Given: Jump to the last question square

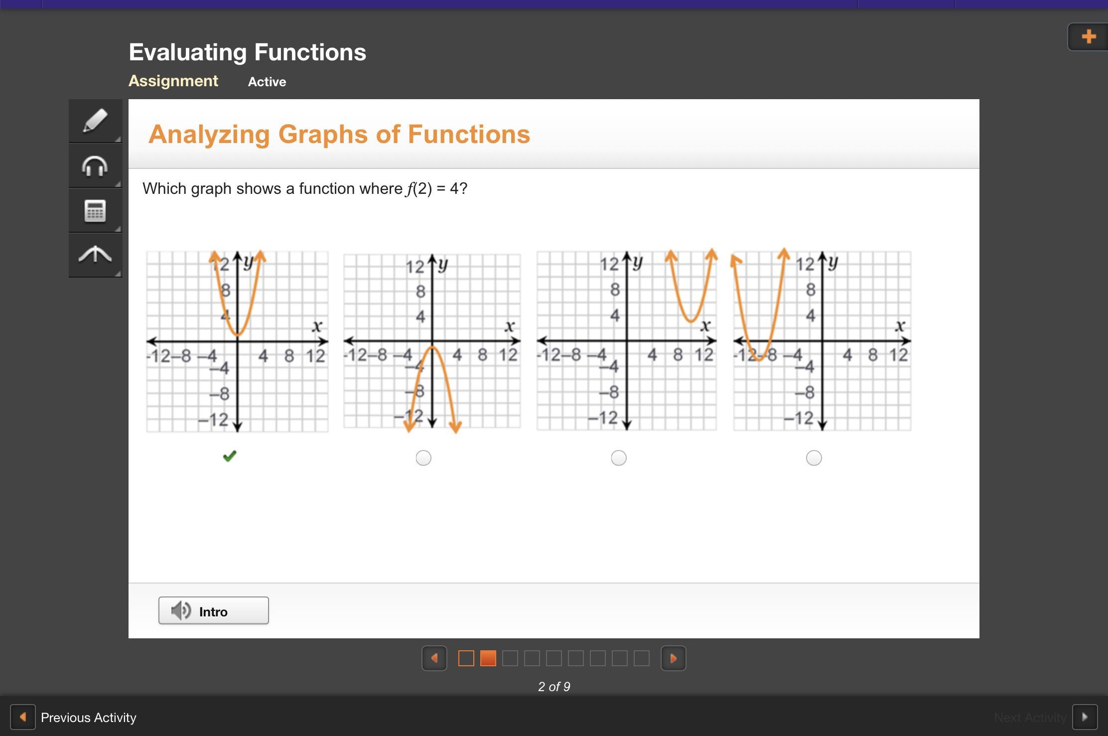Looking at the screenshot, I should click(x=642, y=658).
